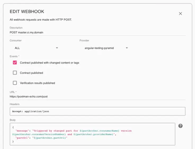Uncheck Contract published with changed content checkbox

pyautogui.click(x=15, y=63)
